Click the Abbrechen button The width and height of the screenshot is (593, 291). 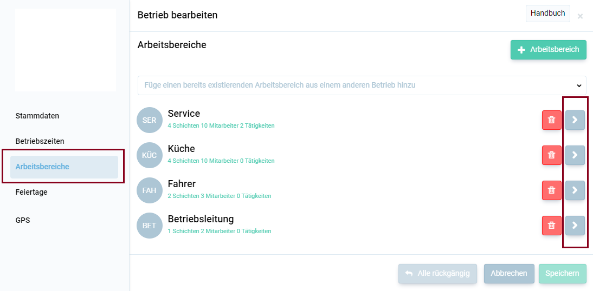pyautogui.click(x=509, y=274)
